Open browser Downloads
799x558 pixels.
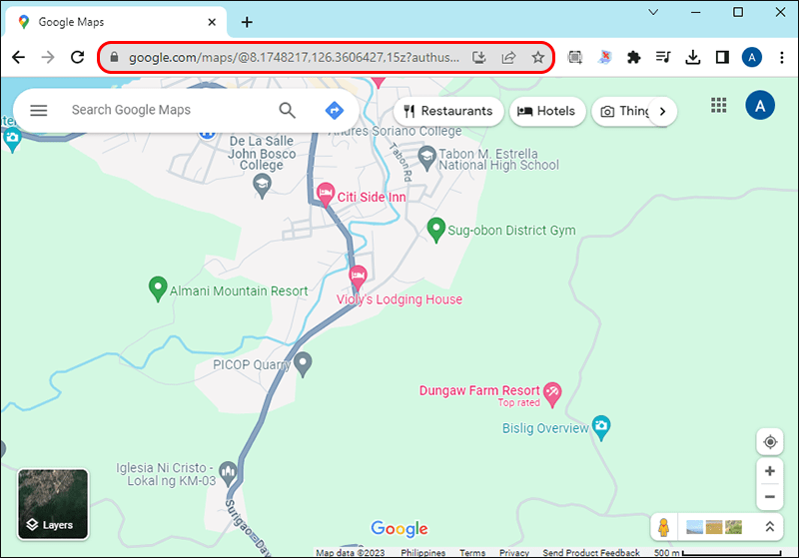692,57
